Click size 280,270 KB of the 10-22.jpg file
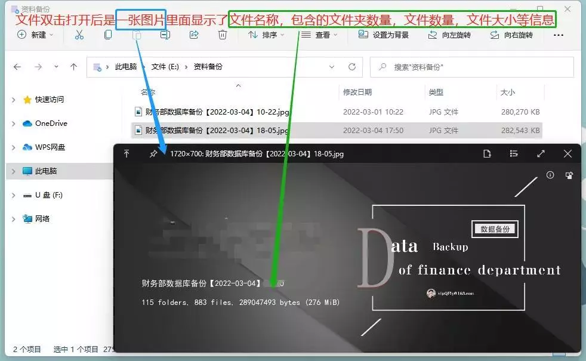Viewport: 586px width, 361px height. pyautogui.click(x=520, y=112)
